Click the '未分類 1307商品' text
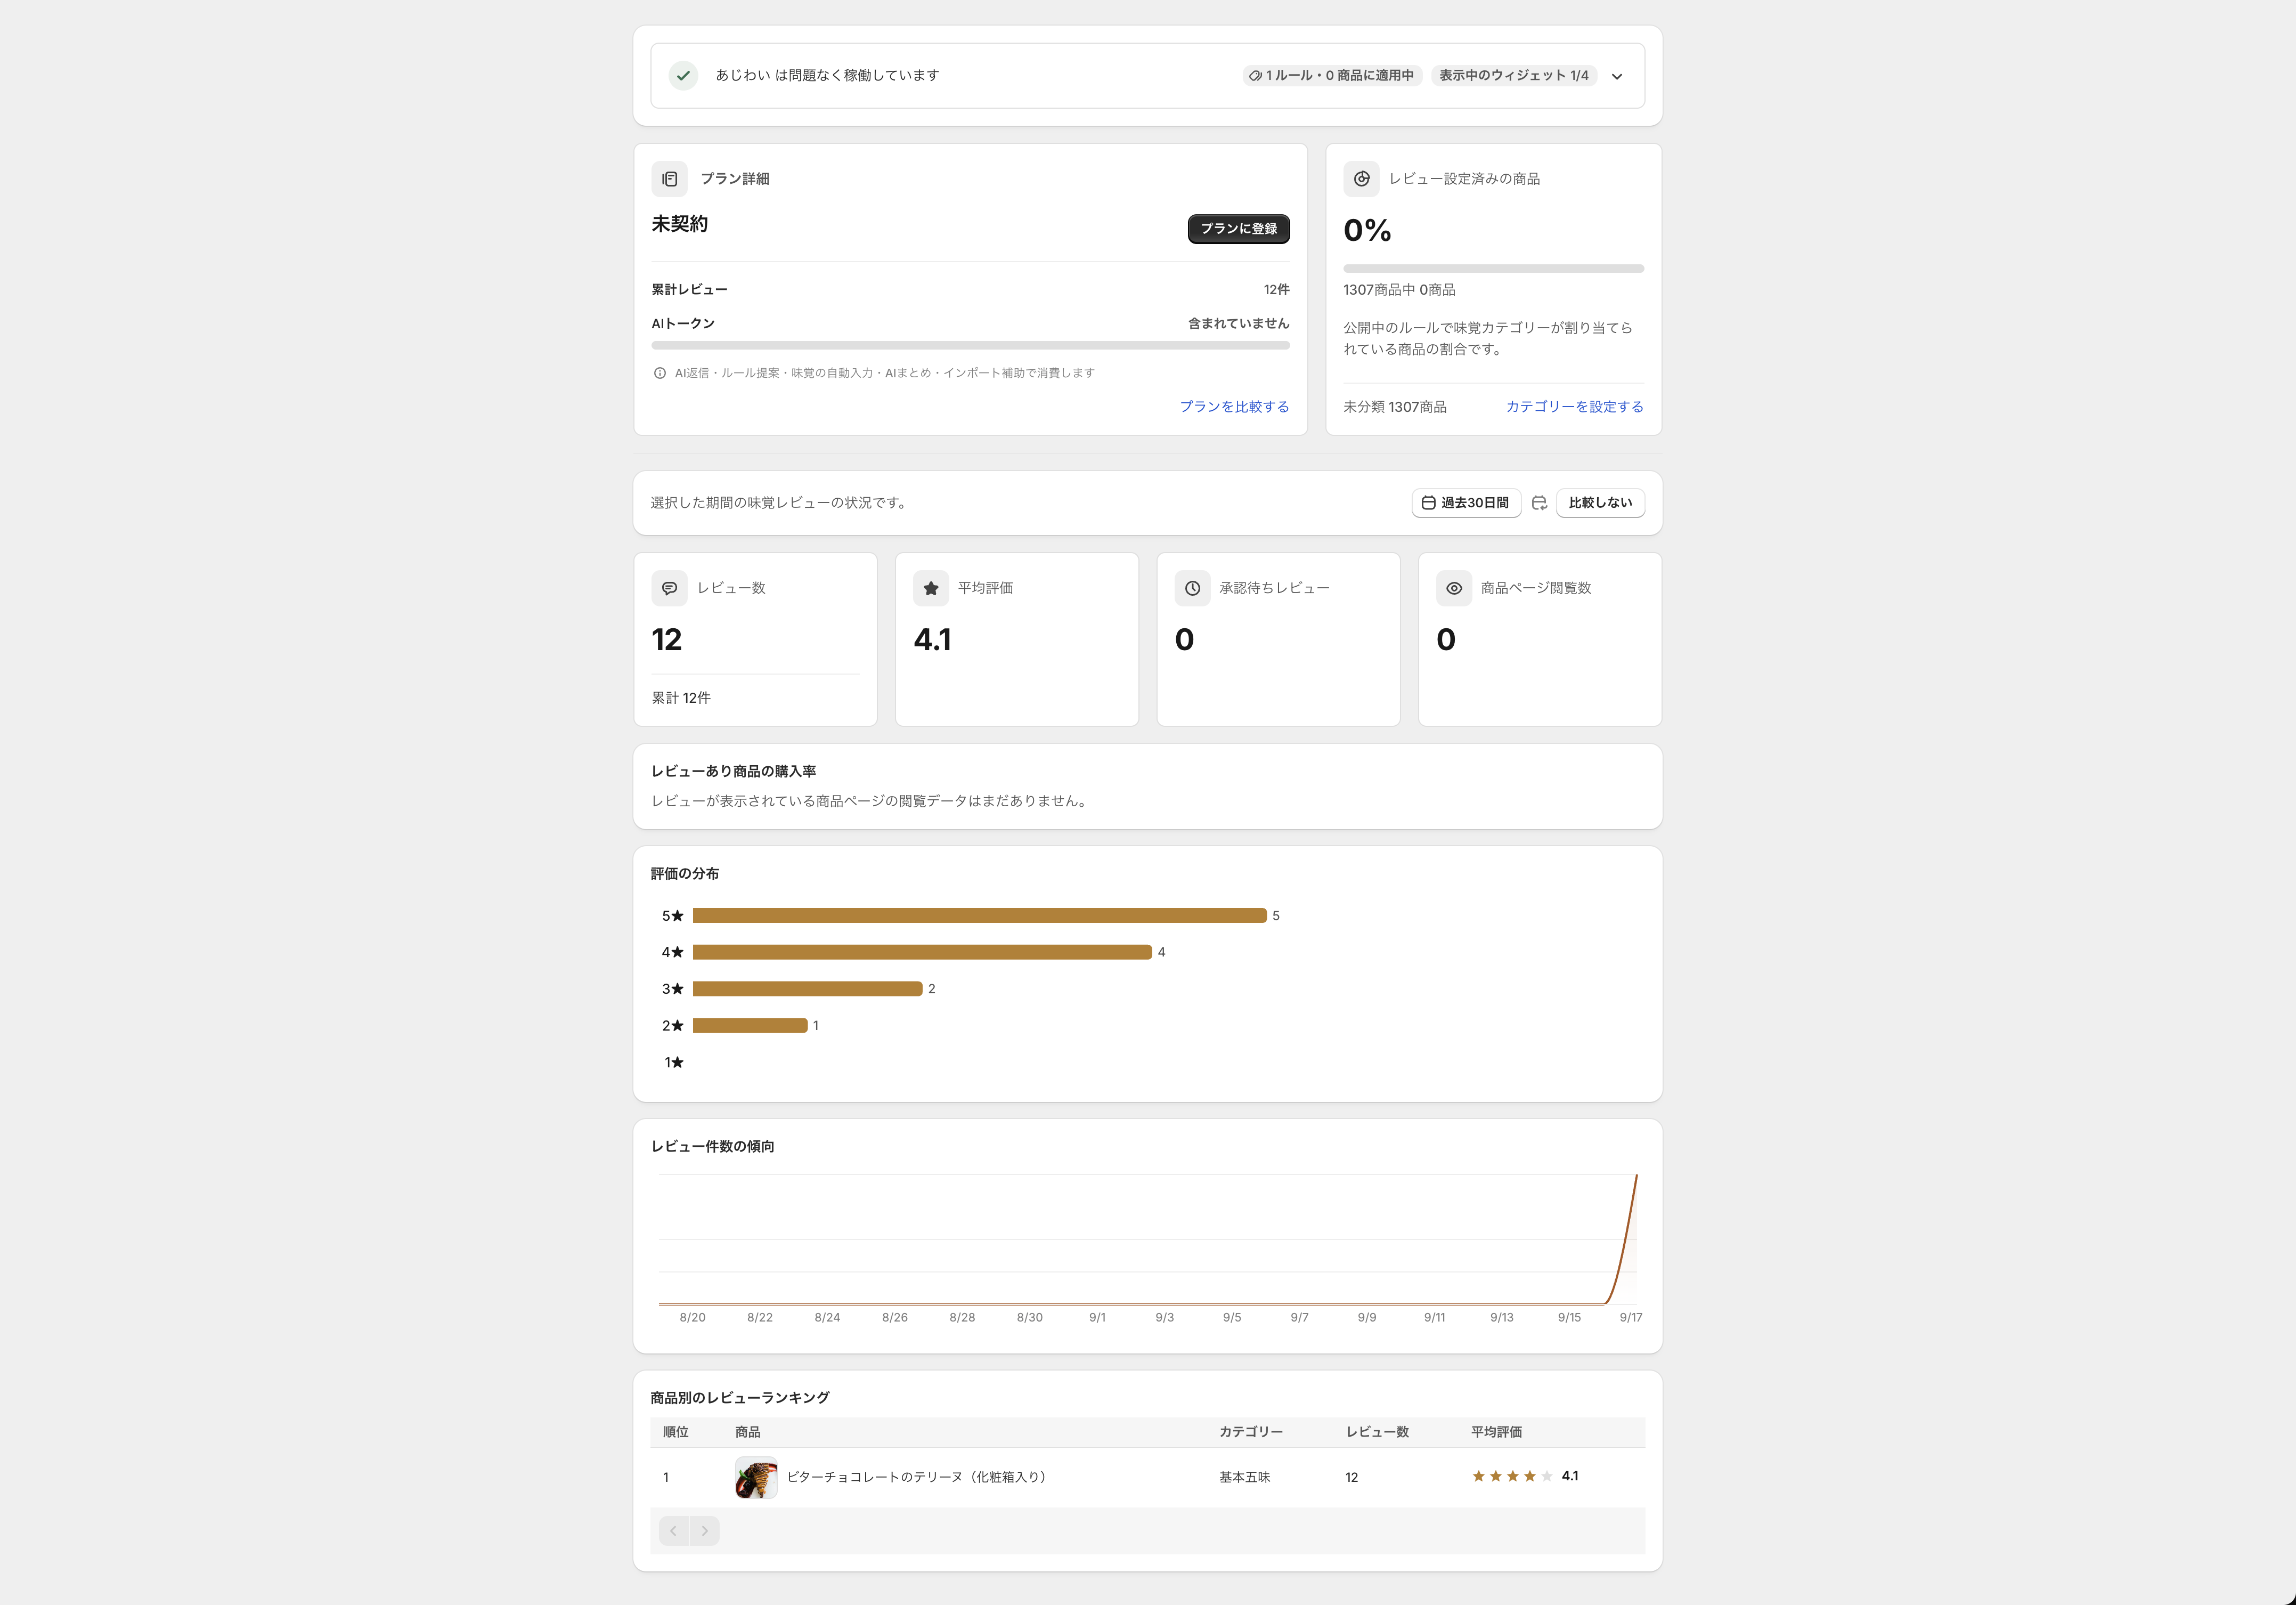Image resolution: width=2296 pixels, height=1605 pixels. tap(1394, 407)
